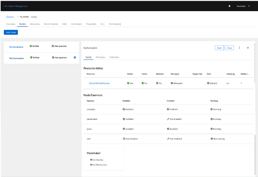Open the Utilization tab in node panel
258x177 pixels.
coord(114,57)
